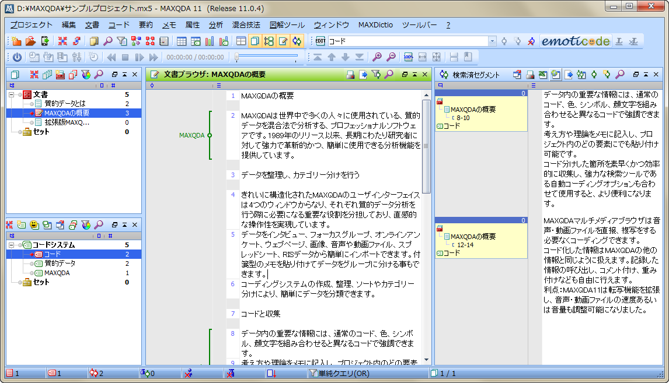This screenshot has height=383, width=669.
Task: Select the MAXQDA code in code system
Action: [57, 273]
